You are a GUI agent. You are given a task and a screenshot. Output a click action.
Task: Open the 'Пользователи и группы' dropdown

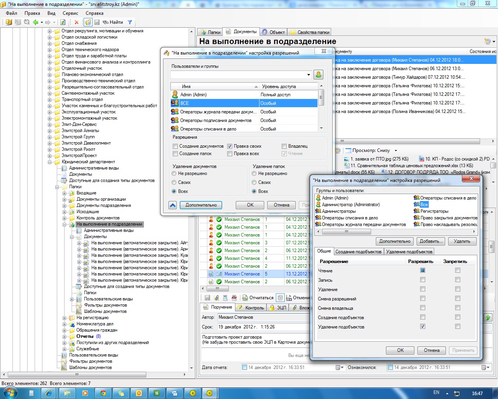[x=309, y=74]
